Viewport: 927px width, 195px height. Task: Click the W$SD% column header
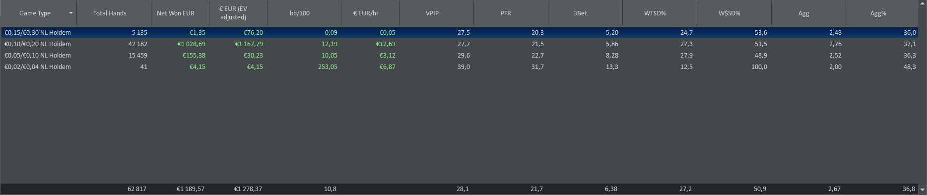pos(734,13)
